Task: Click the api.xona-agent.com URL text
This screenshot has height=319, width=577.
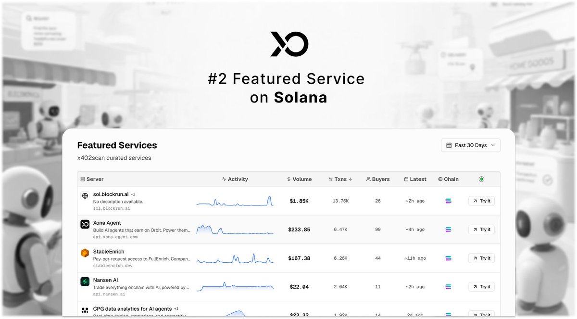Action: (115, 237)
